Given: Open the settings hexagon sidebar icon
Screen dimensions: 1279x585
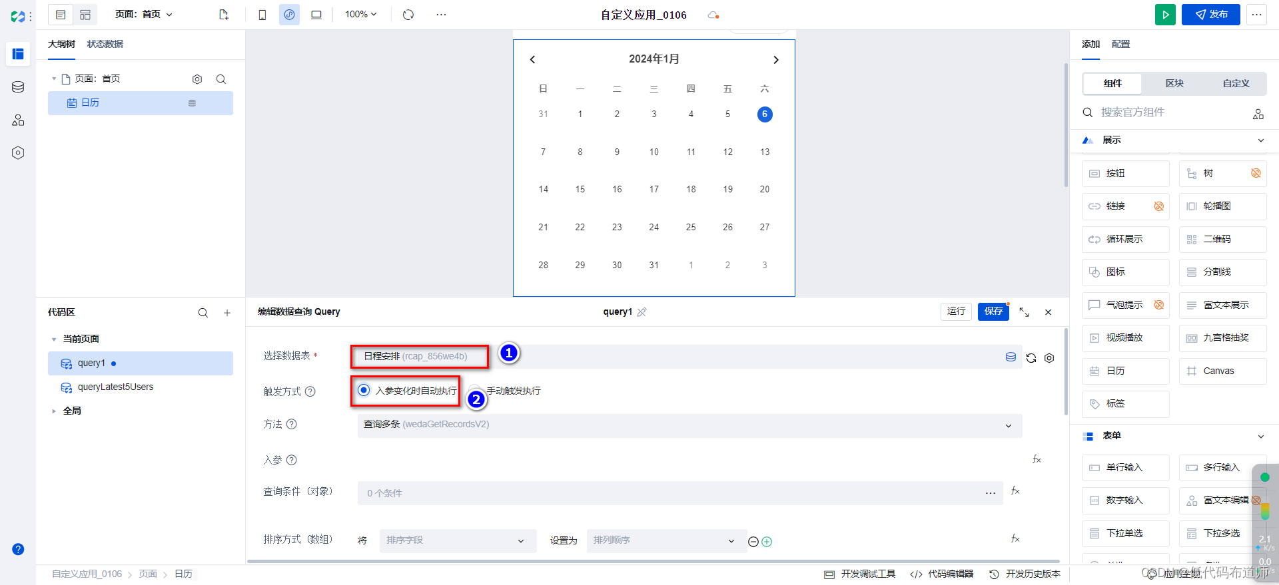Looking at the screenshot, I should (x=18, y=153).
